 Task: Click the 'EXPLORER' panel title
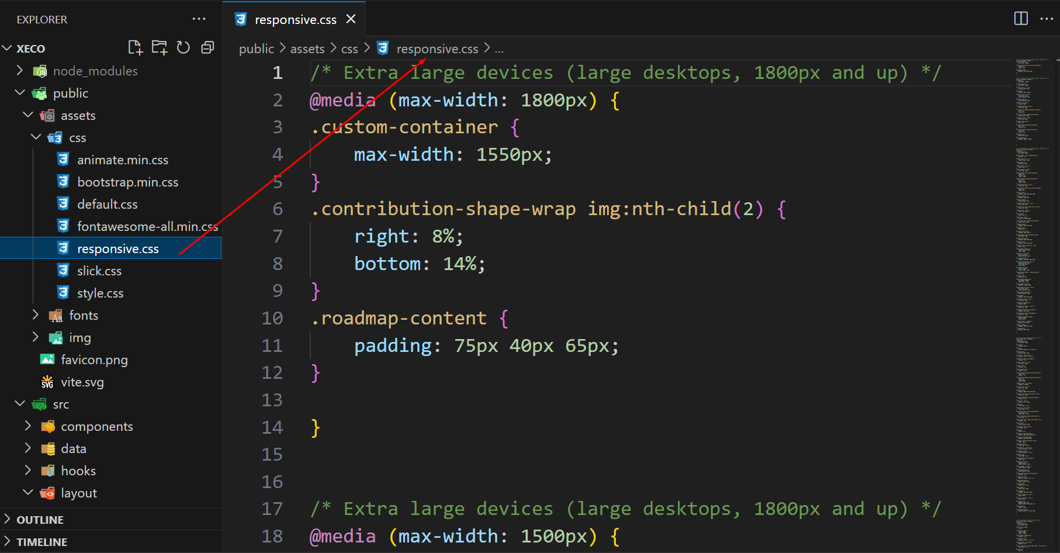(42, 19)
